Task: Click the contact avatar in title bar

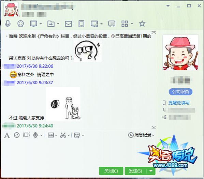Action: 11,10
